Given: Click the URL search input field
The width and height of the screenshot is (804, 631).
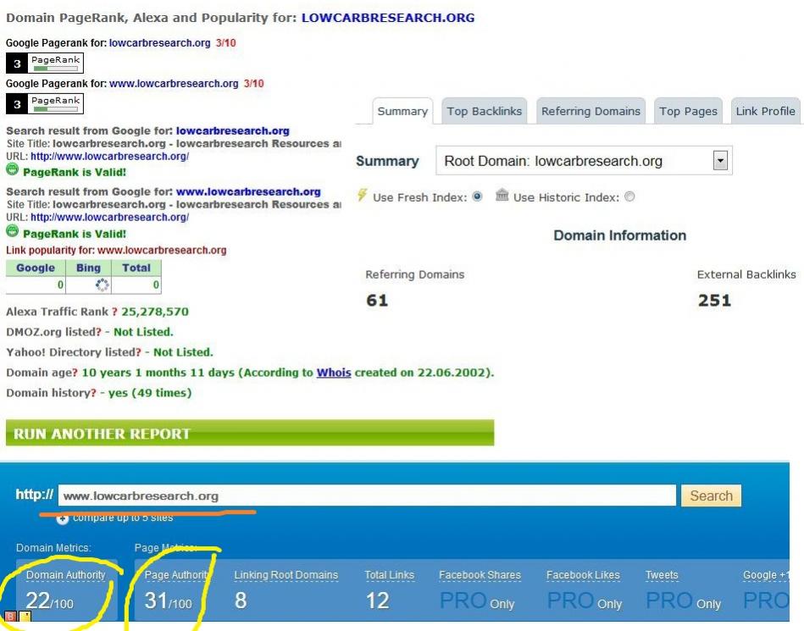Looking at the screenshot, I should point(367,495).
